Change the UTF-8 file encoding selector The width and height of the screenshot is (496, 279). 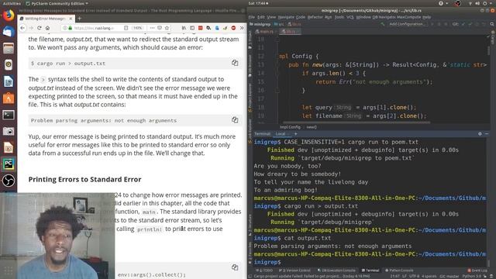pos(415,276)
